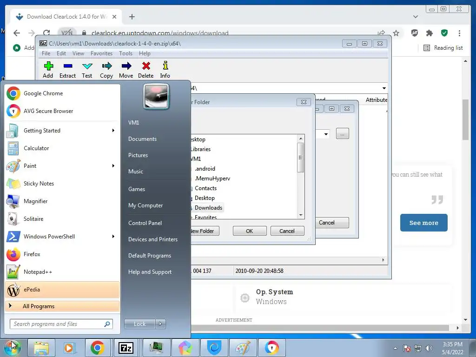
Task: Open the File menu in 7-Zip
Action: pos(46,53)
